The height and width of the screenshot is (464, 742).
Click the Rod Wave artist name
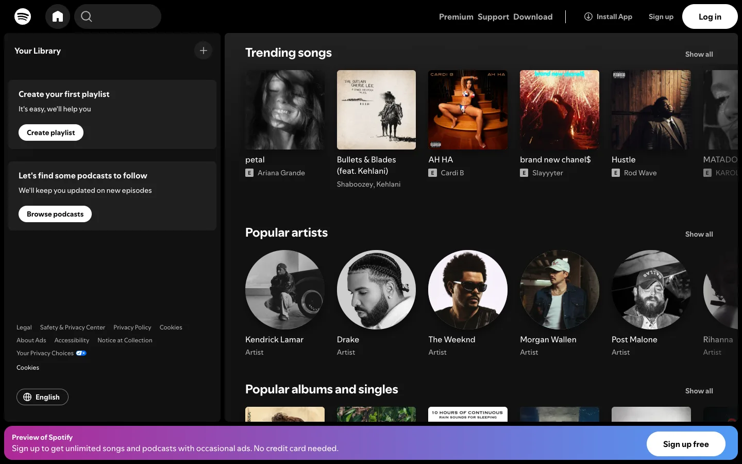point(640,173)
